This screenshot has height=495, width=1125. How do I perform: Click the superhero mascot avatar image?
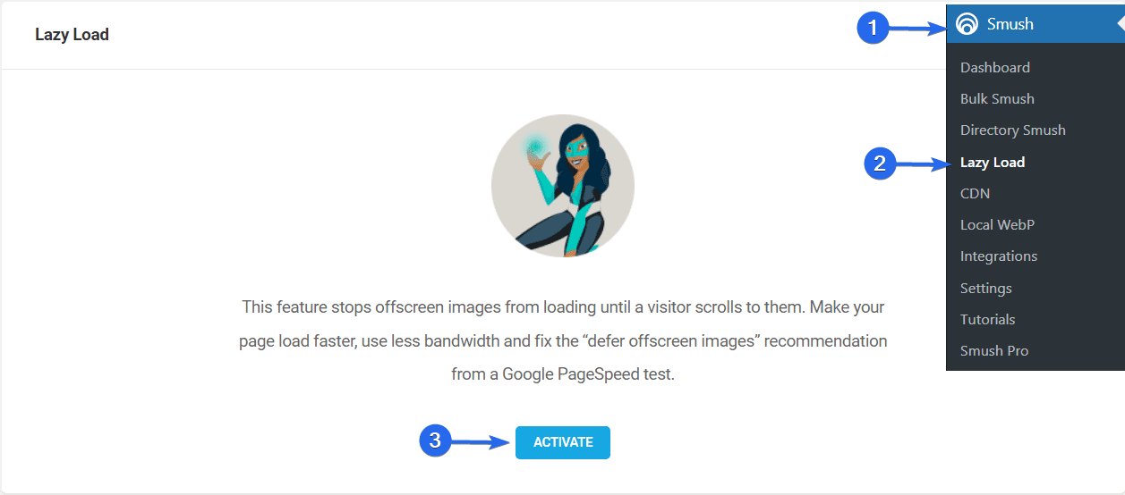[563, 186]
